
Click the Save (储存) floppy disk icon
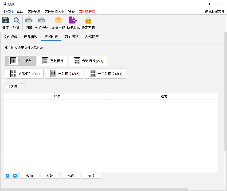pos(6,20)
